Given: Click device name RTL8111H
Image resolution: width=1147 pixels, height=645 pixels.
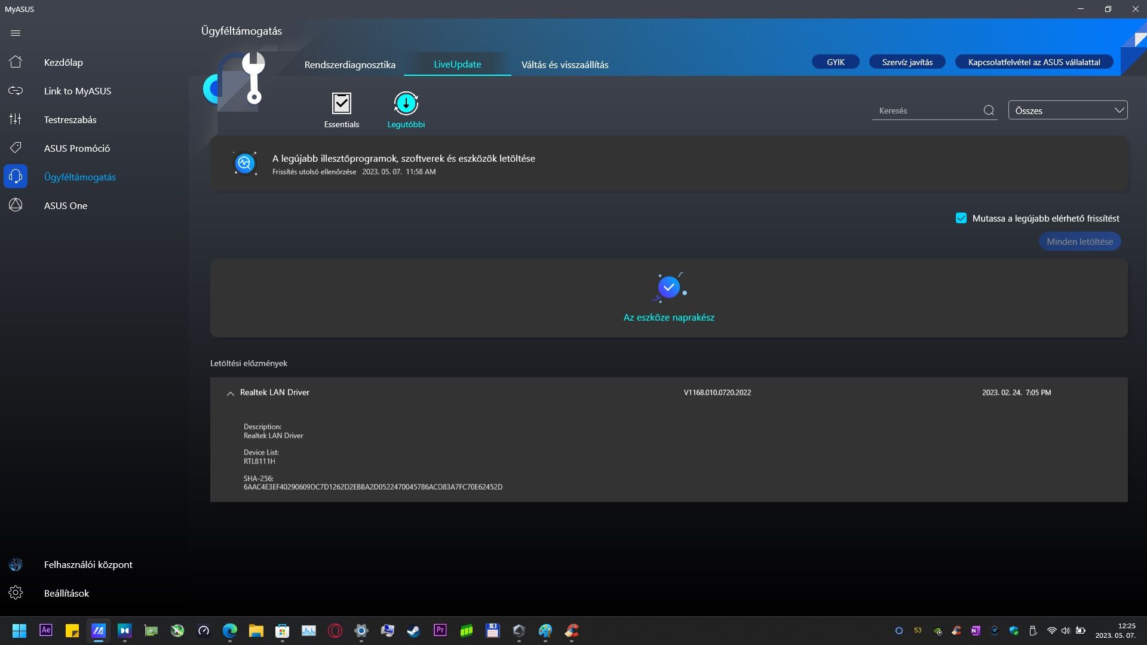Looking at the screenshot, I should coord(259,462).
